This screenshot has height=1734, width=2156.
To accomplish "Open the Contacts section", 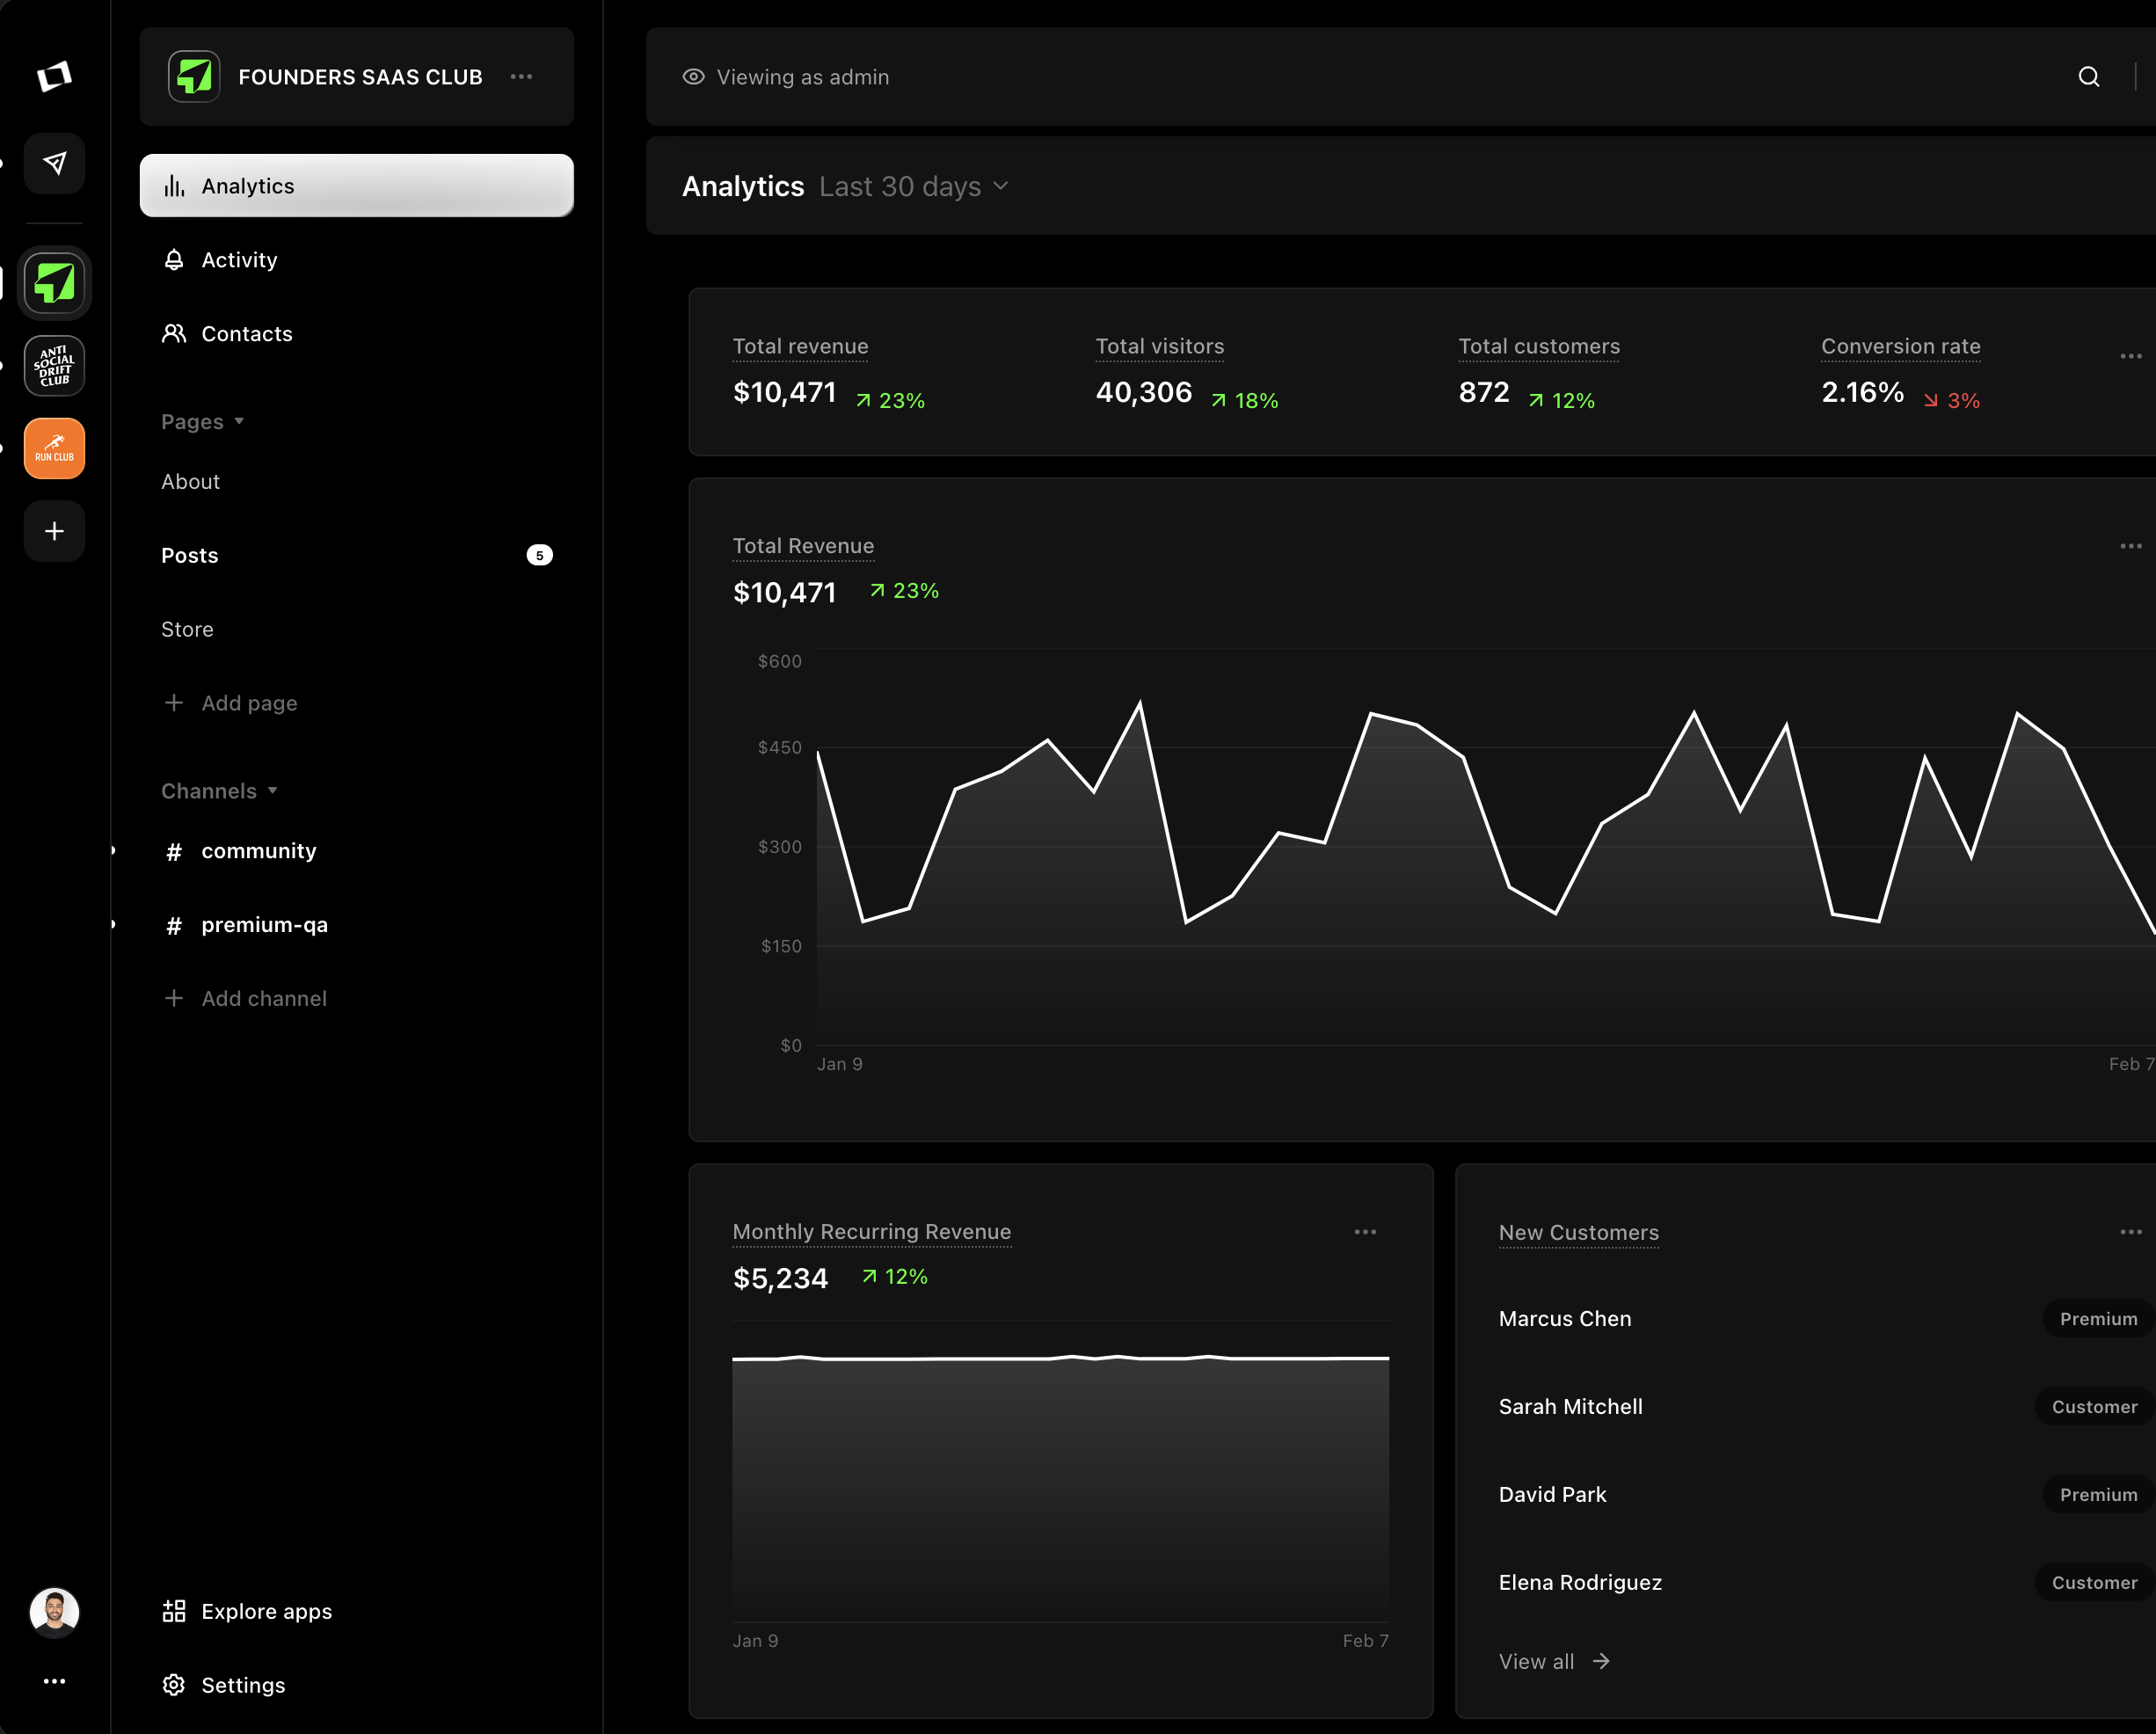I will pos(246,333).
